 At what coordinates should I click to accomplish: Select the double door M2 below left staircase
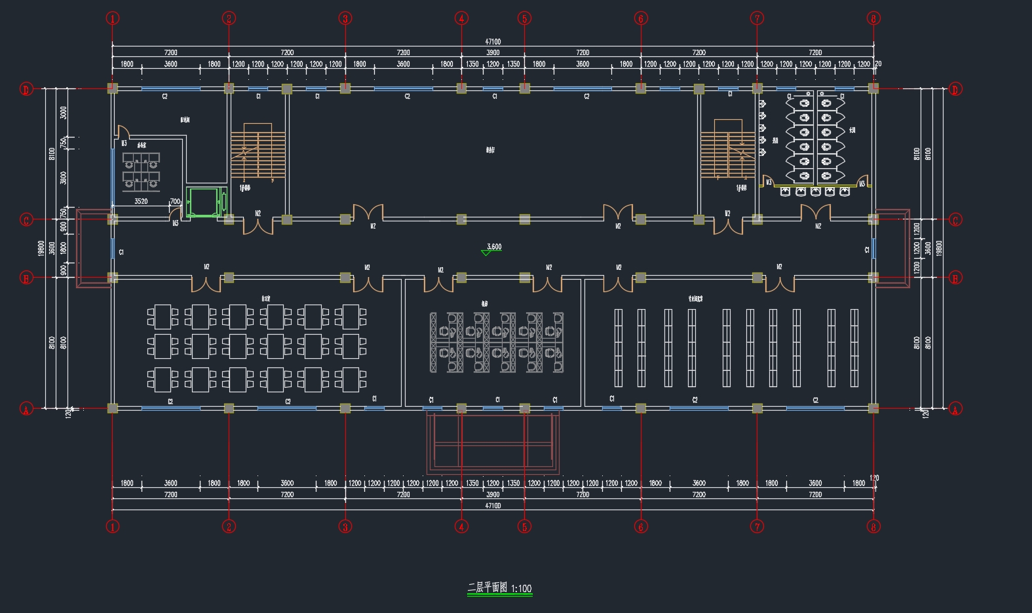coord(258,224)
